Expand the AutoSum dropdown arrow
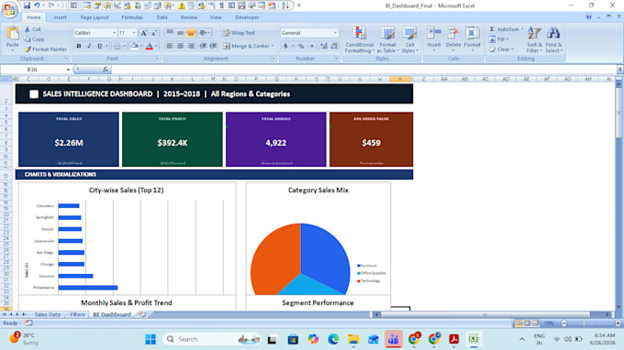The image size is (624, 350). click(522, 29)
